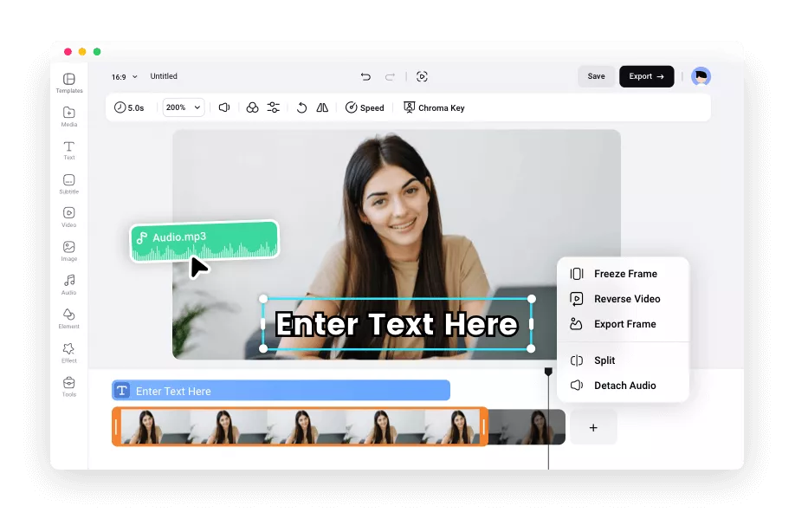Mute the clip with the volume icon
Image resolution: width=795 pixels, height=532 pixels.
click(225, 107)
